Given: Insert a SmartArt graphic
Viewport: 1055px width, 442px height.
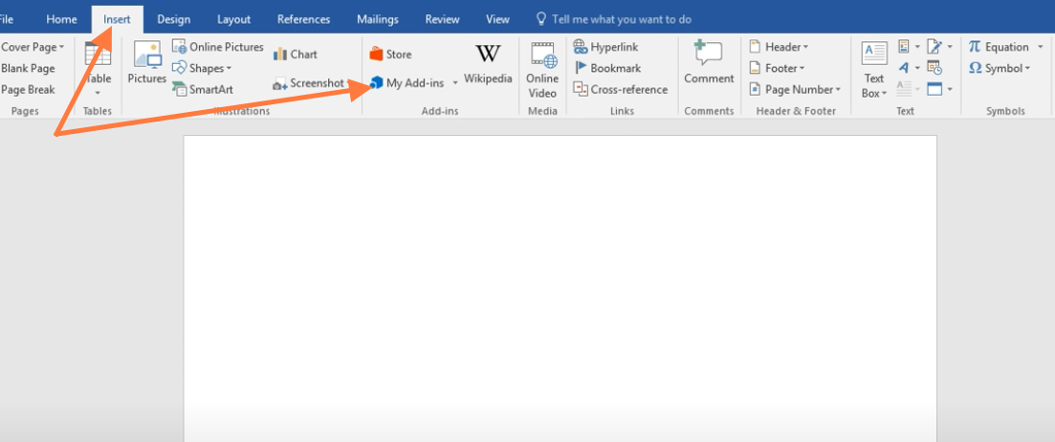Looking at the screenshot, I should [203, 90].
